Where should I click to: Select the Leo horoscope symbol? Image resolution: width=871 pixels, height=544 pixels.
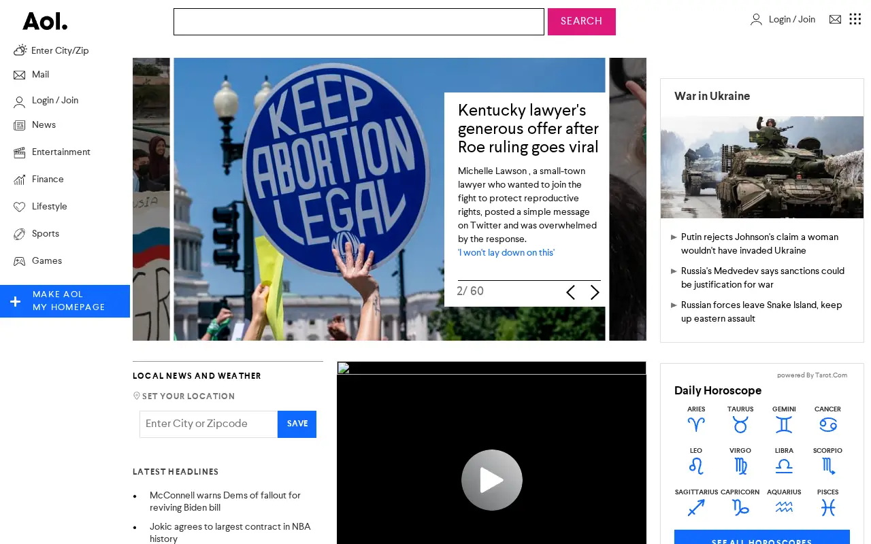coord(696,466)
